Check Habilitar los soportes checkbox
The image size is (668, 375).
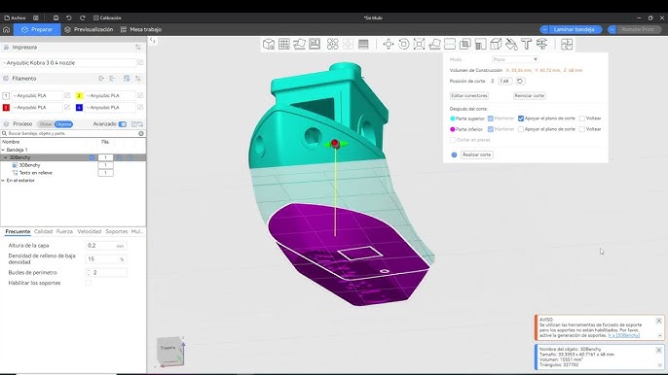[89, 283]
